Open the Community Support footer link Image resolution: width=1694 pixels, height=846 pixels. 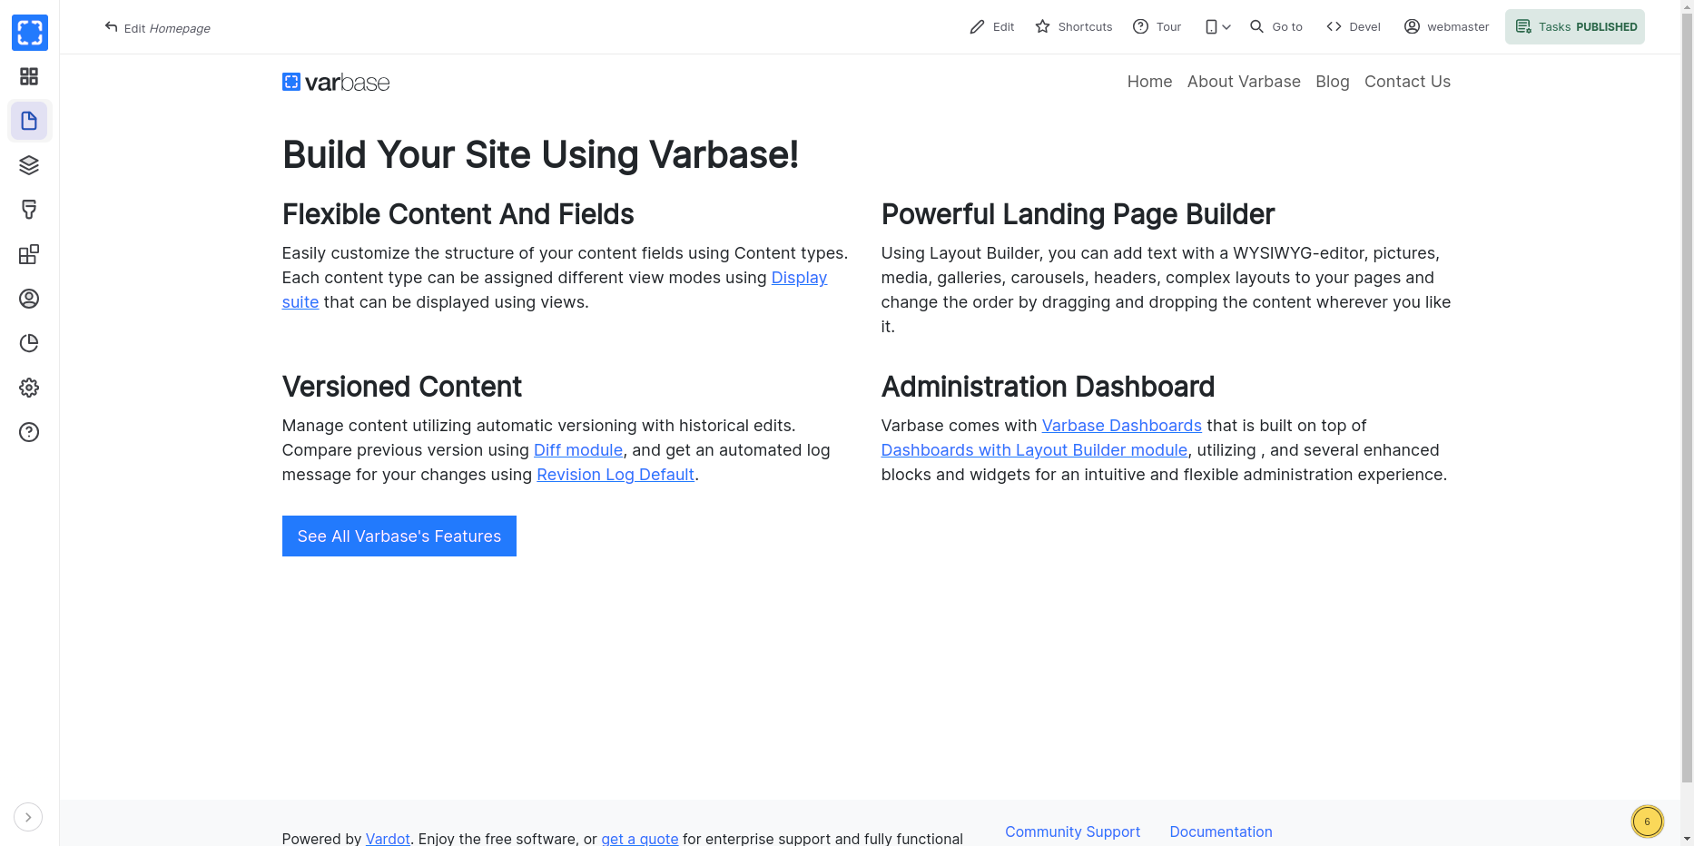tap(1072, 831)
